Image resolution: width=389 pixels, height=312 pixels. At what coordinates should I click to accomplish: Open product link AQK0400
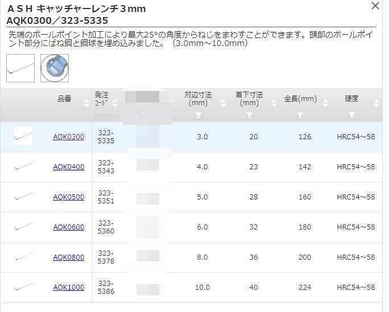(x=68, y=167)
